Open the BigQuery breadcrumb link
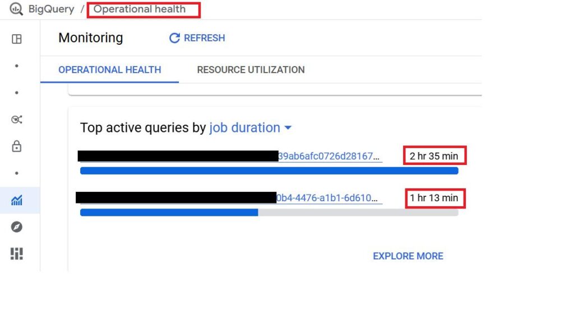 [x=51, y=9]
